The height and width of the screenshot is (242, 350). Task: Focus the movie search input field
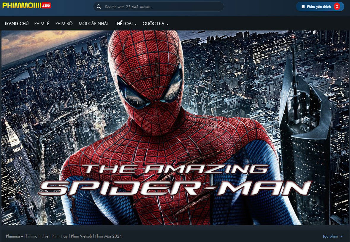tap(159, 7)
